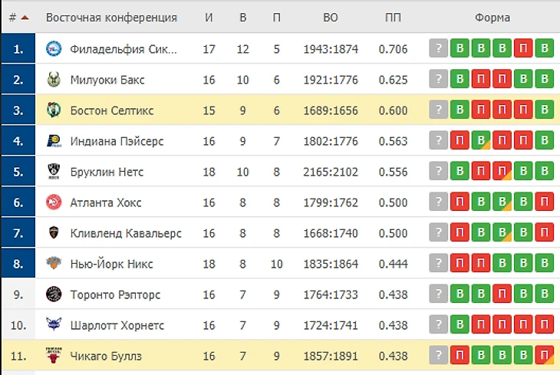Click the Boston Celtics logo
Viewport: 560px width, 375px height.
point(54,110)
